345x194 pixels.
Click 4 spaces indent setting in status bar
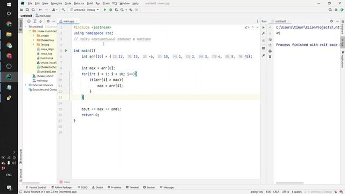point(296,192)
